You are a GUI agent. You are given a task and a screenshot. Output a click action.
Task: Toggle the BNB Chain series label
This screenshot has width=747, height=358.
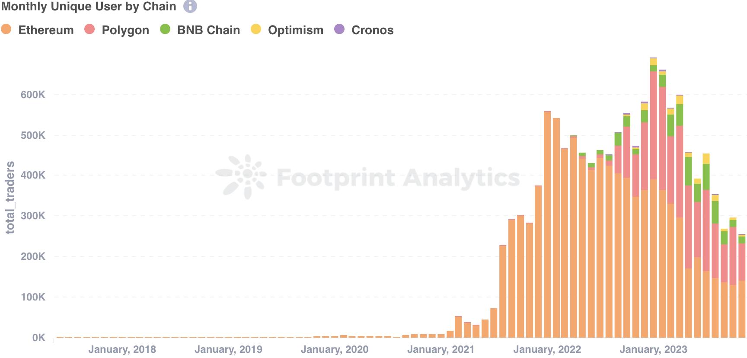click(208, 30)
